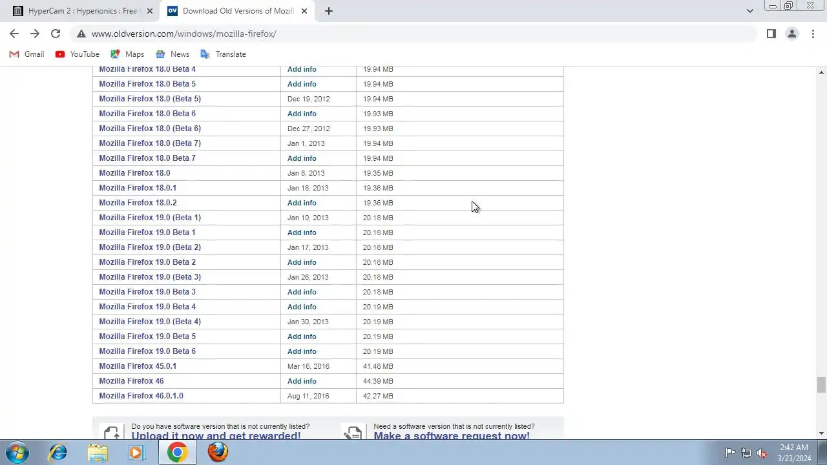Open the taskbar clock showing 2:42 AM
This screenshot has height=465, width=827.
point(794,452)
